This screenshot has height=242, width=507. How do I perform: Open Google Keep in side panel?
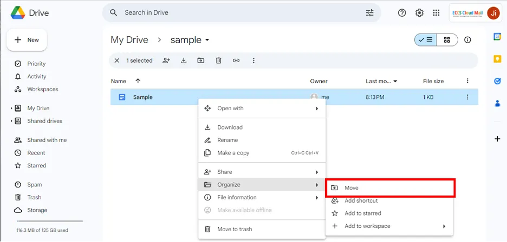pos(497,59)
